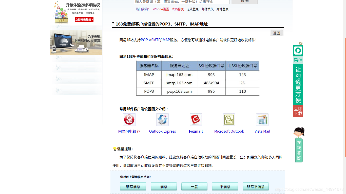Open the 网易闪电邮 client icon
The image size is (346, 194).
click(x=129, y=120)
